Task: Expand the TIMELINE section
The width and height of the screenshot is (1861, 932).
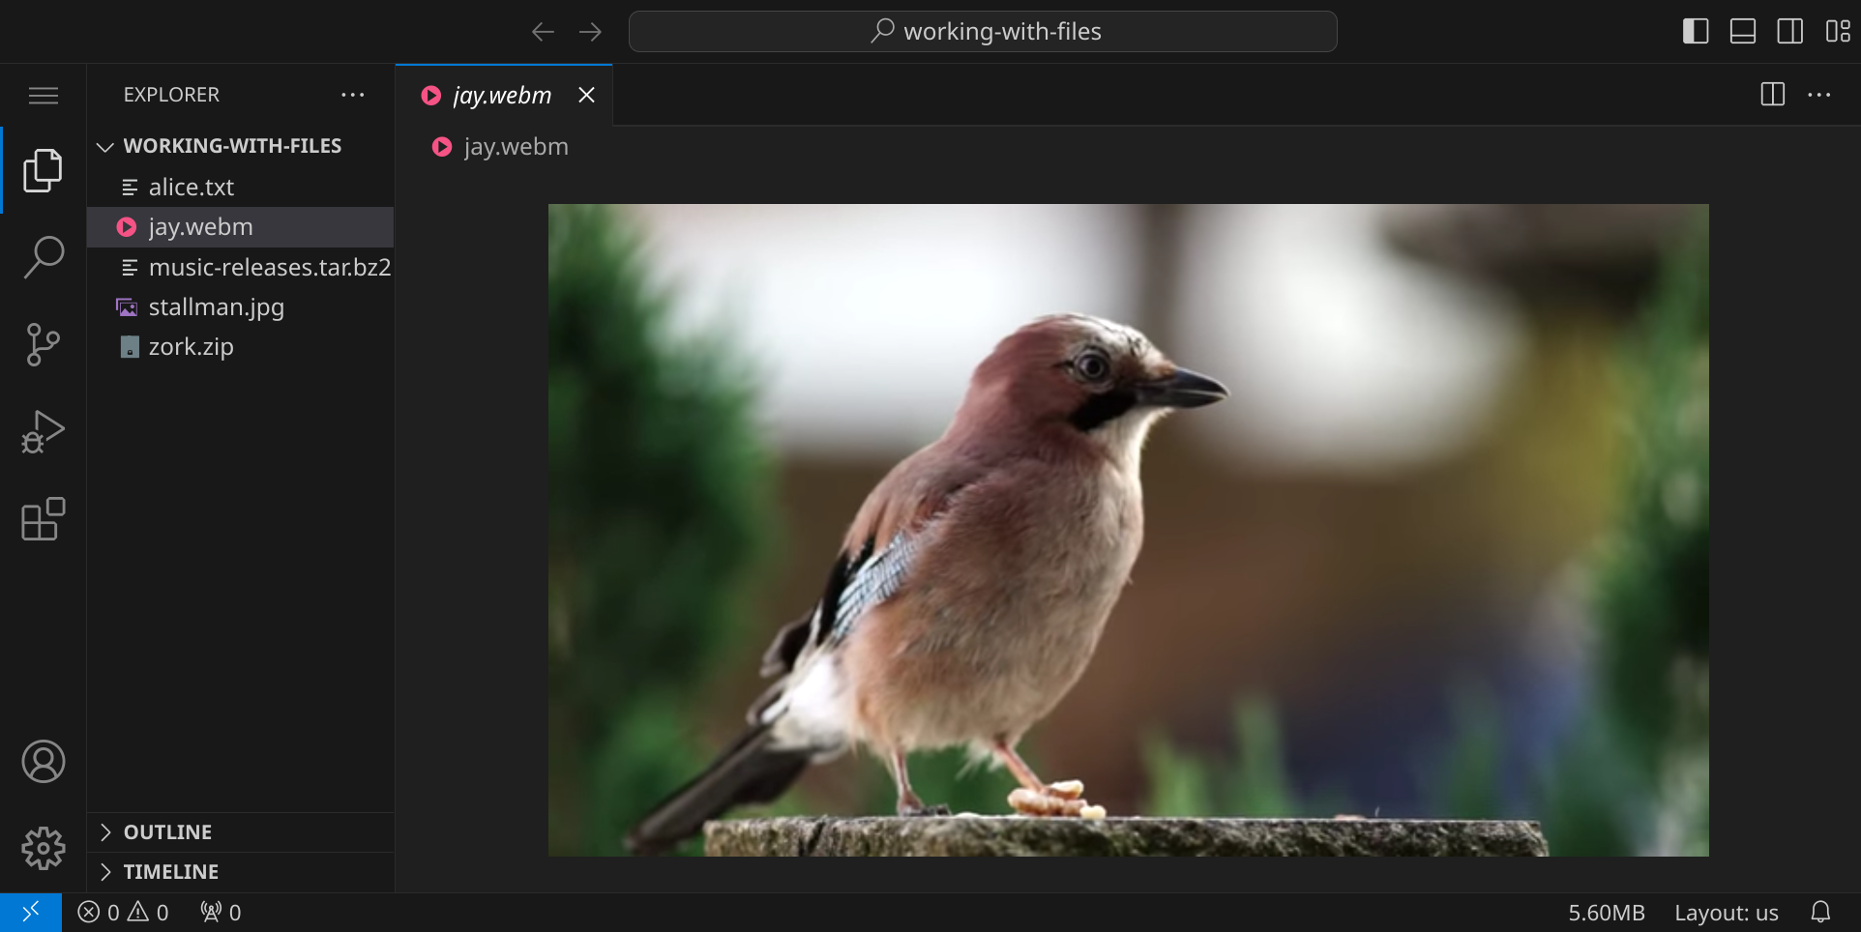Action: [171, 872]
